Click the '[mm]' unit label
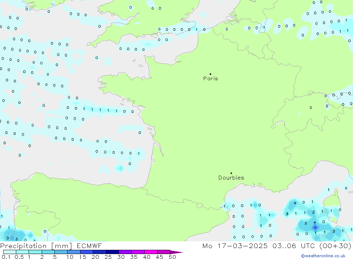The image size is (353, 259). coord(62,246)
